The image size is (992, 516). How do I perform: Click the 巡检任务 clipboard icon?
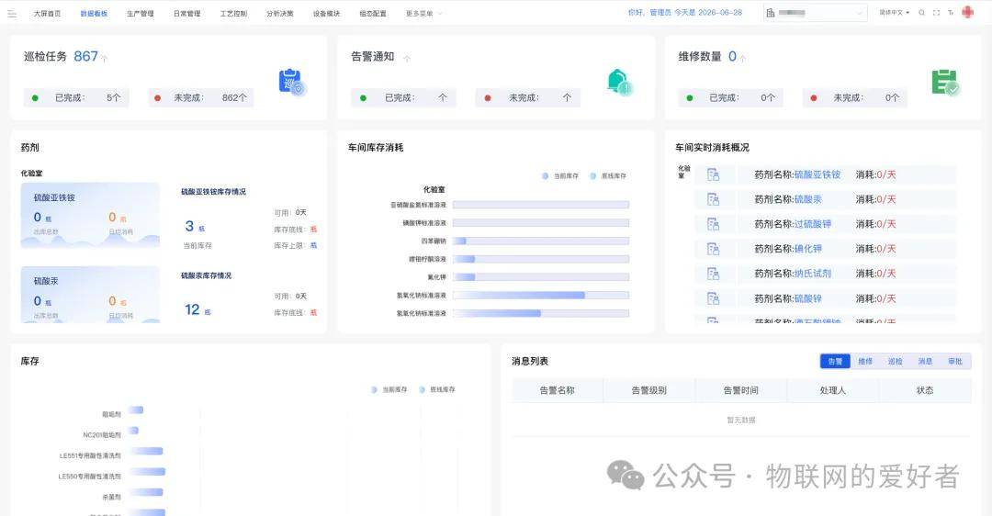point(292,82)
